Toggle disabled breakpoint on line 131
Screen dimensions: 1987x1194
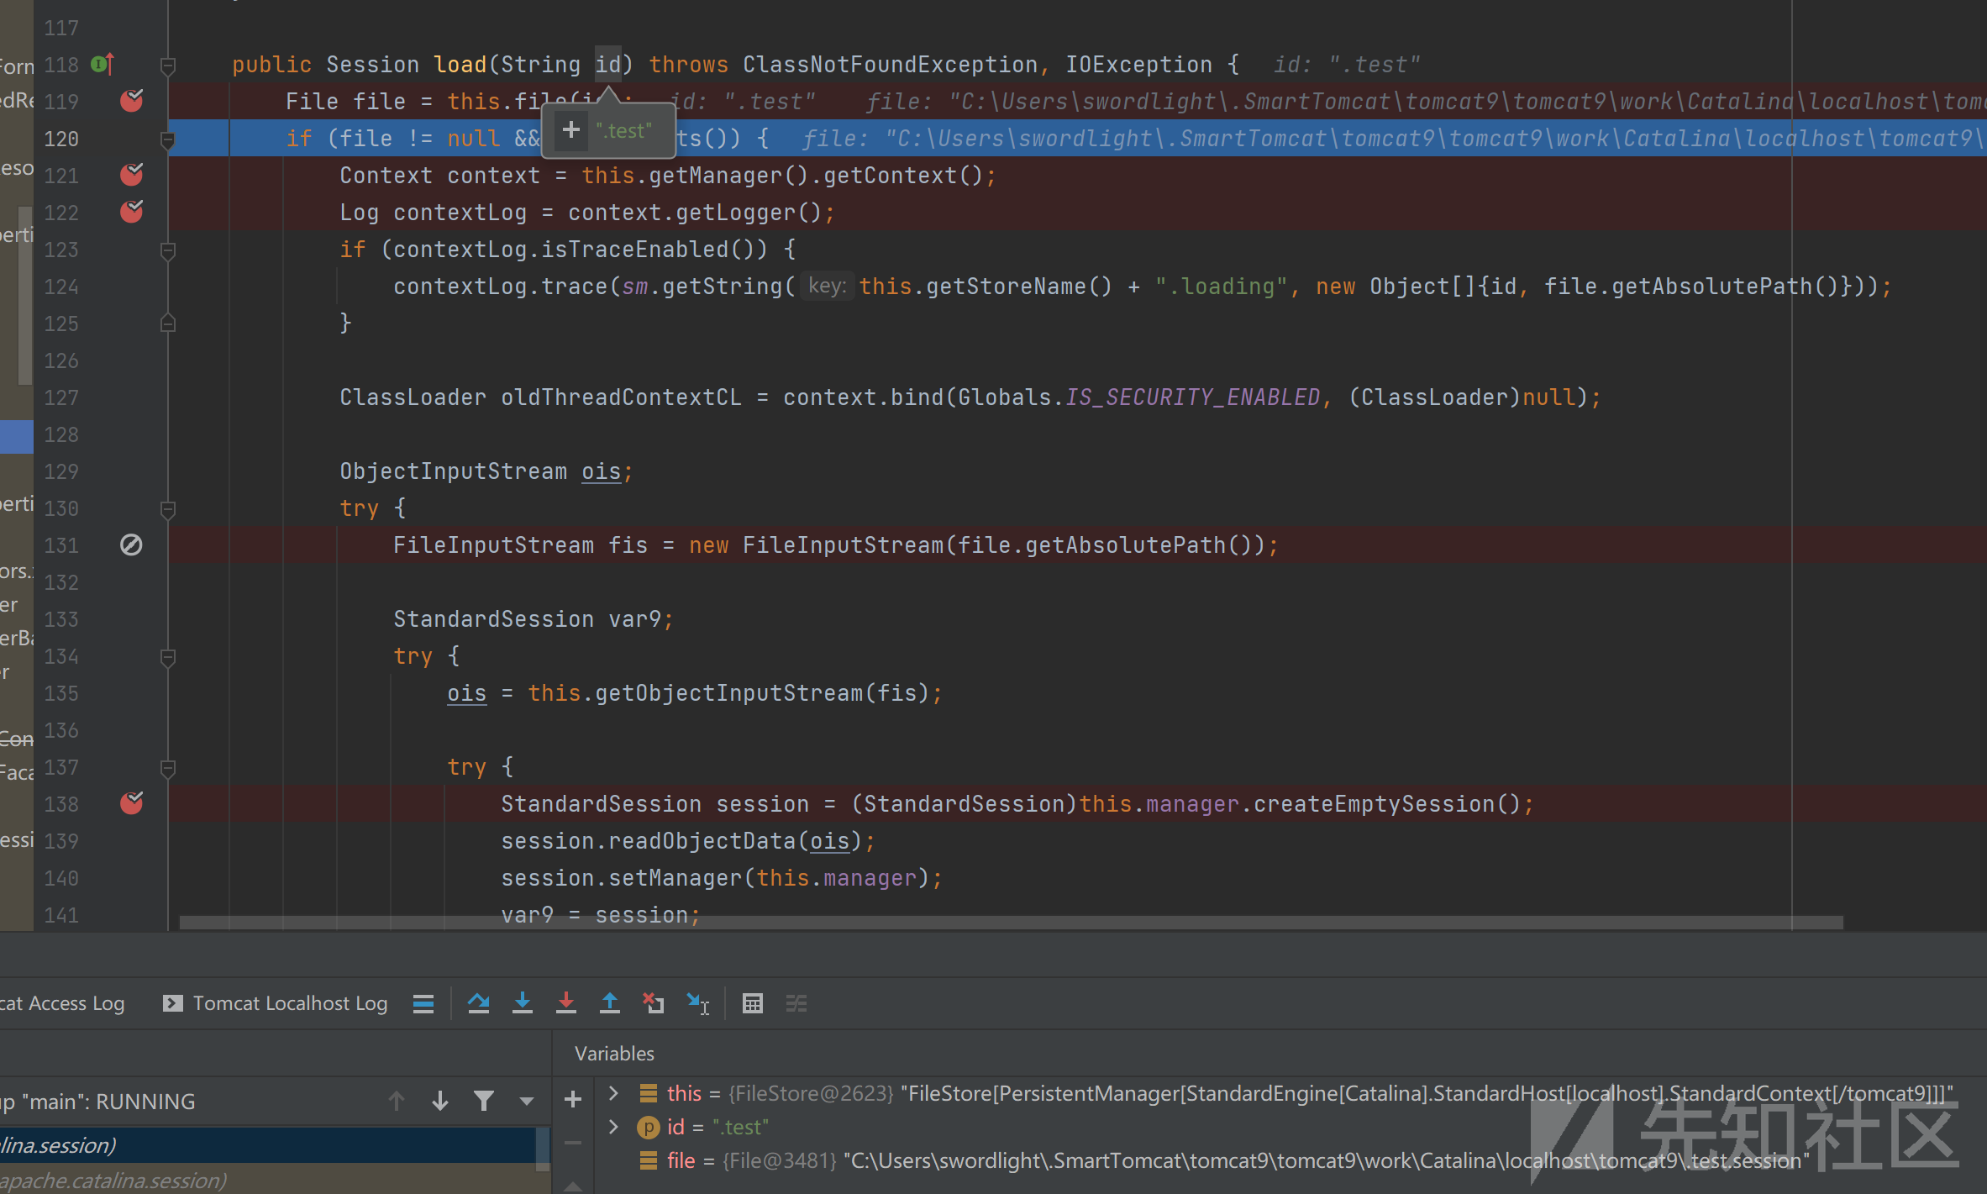coord(132,544)
